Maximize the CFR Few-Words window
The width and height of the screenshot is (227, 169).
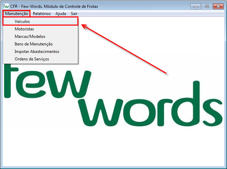(x=207, y=6)
